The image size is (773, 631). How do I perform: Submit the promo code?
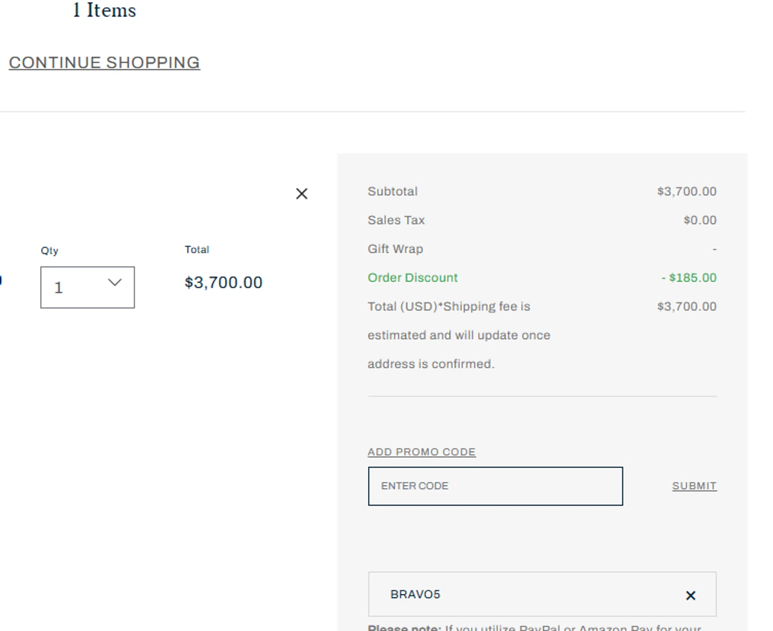pyautogui.click(x=694, y=486)
